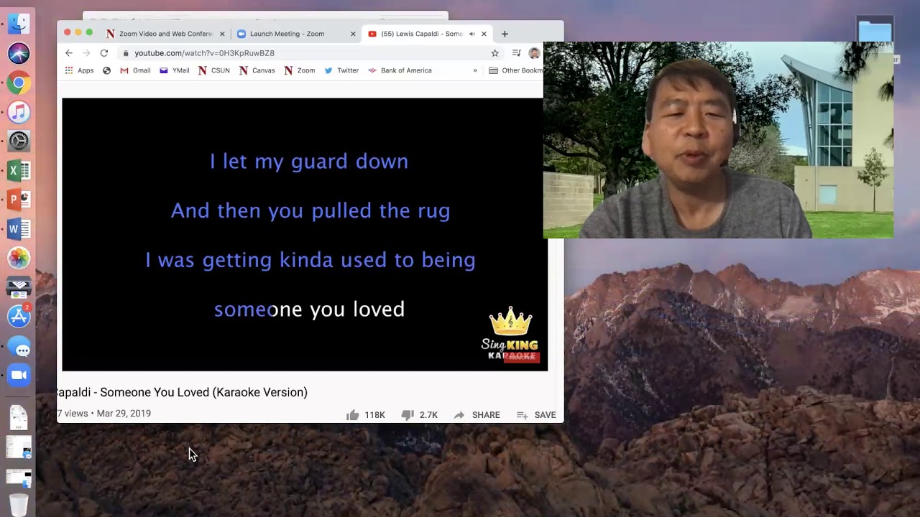920x517 pixels.
Task: Close the Lewis Capaldi YouTube tab
Action: coord(484,34)
